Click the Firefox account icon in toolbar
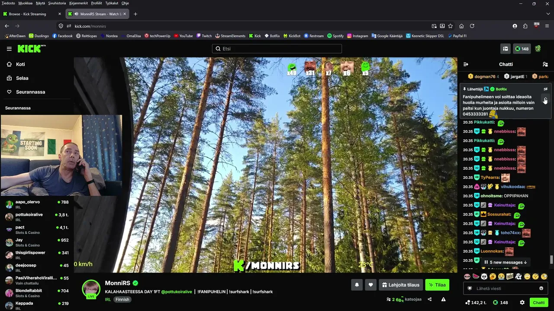The height and width of the screenshot is (311, 554). pos(515,26)
